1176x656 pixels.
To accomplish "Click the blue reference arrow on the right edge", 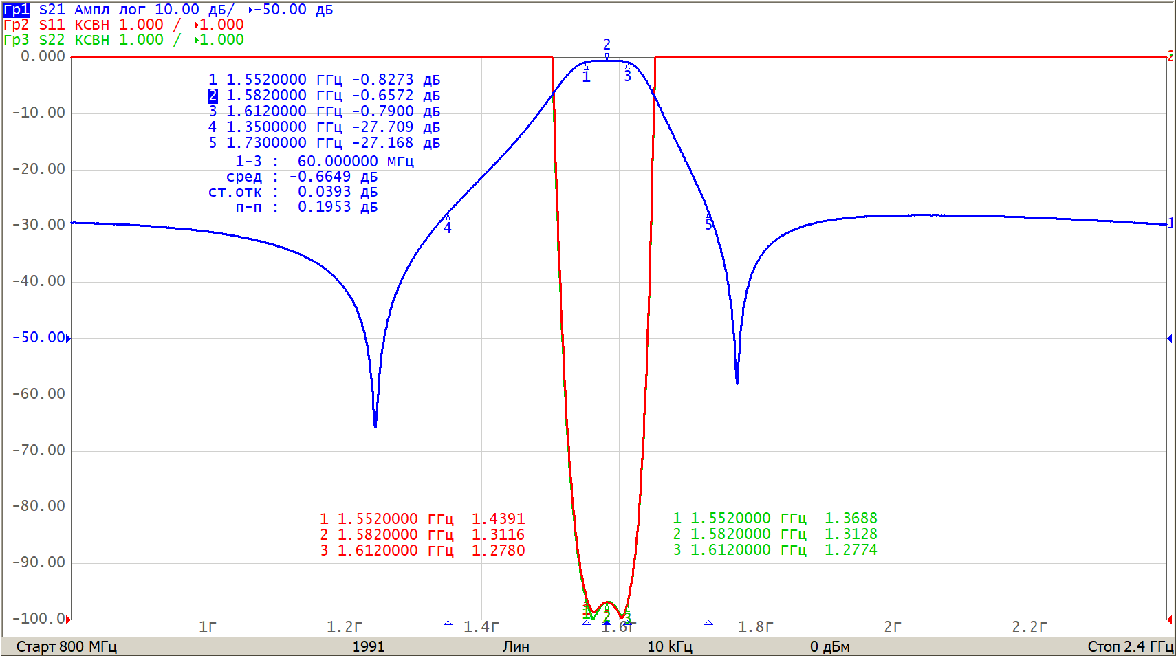I will click(x=1169, y=338).
